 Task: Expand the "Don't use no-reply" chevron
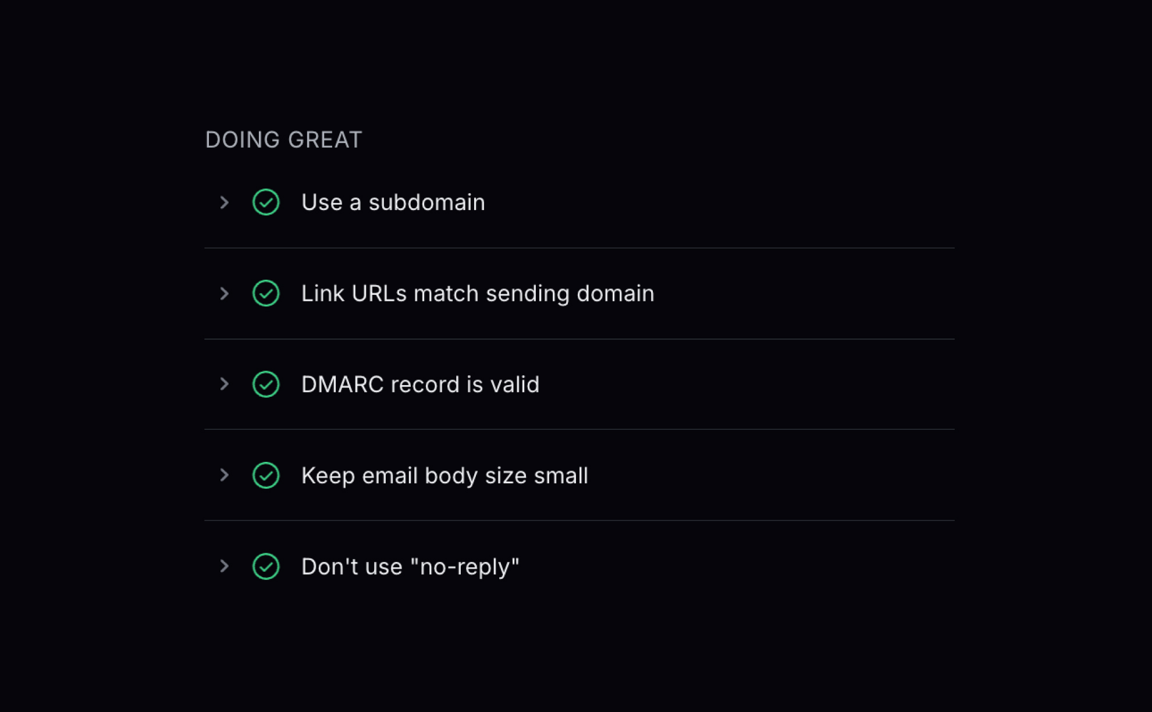pyautogui.click(x=225, y=566)
